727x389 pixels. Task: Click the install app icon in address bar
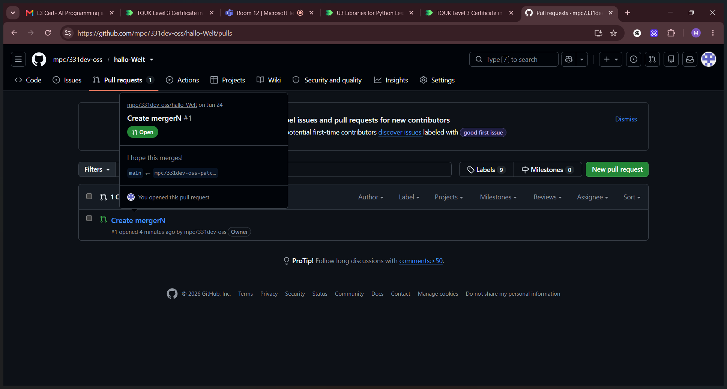coord(598,33)
